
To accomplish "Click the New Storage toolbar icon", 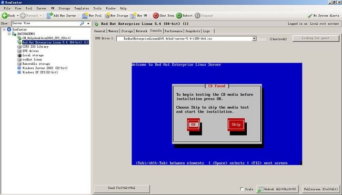I will point(107,15).
